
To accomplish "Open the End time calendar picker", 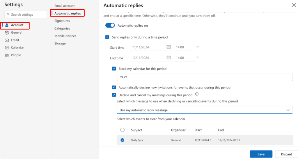I will 168,58.
